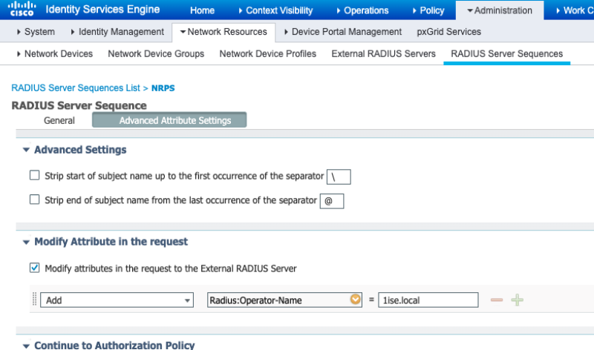This screenshot has width=594, height=350.
Task: Expand Device Portal Management submenu
Action: [342, 32]
